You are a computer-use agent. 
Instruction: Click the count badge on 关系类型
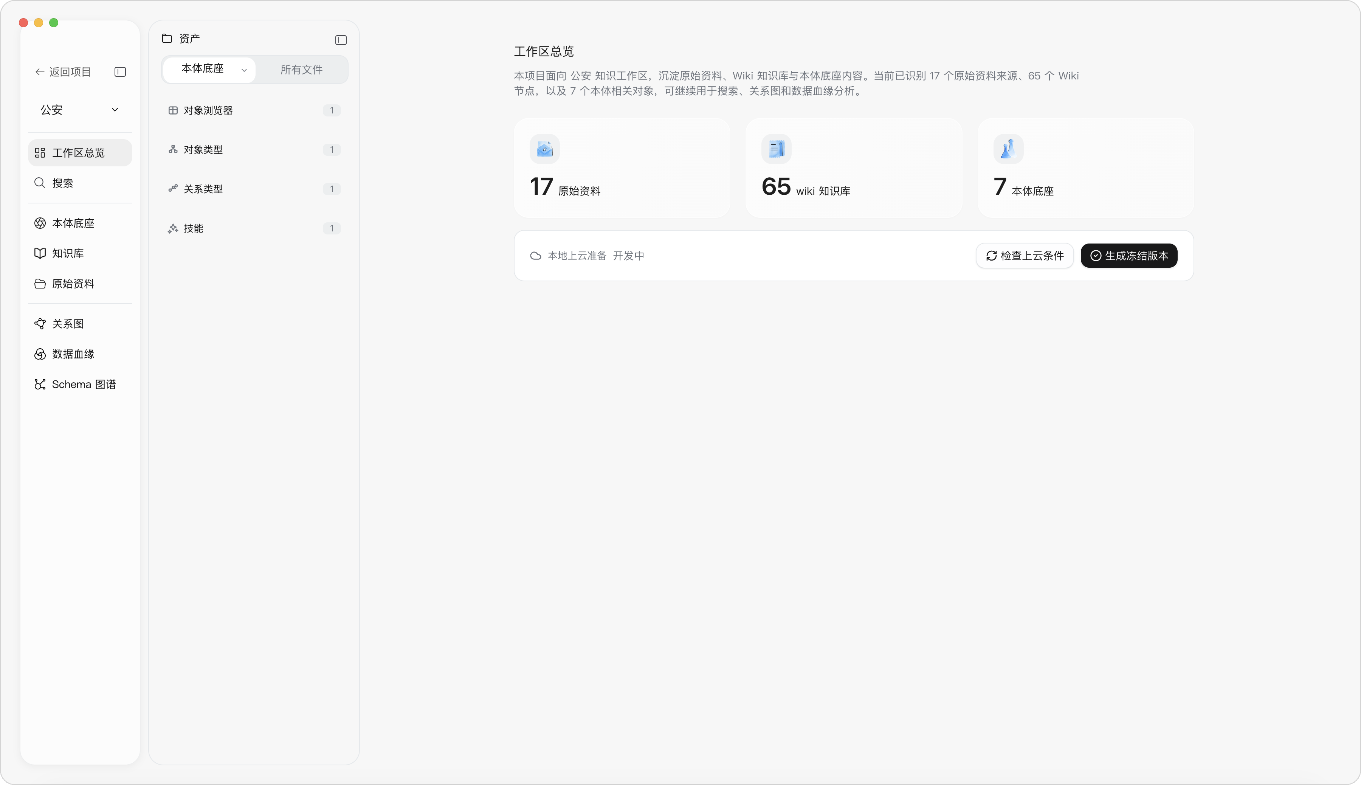coord(332,189)
